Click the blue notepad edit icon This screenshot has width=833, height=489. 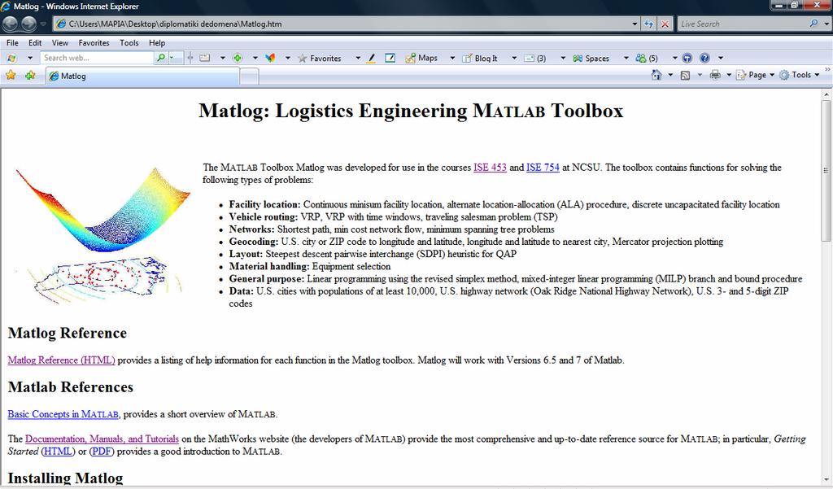click(390, 58)
